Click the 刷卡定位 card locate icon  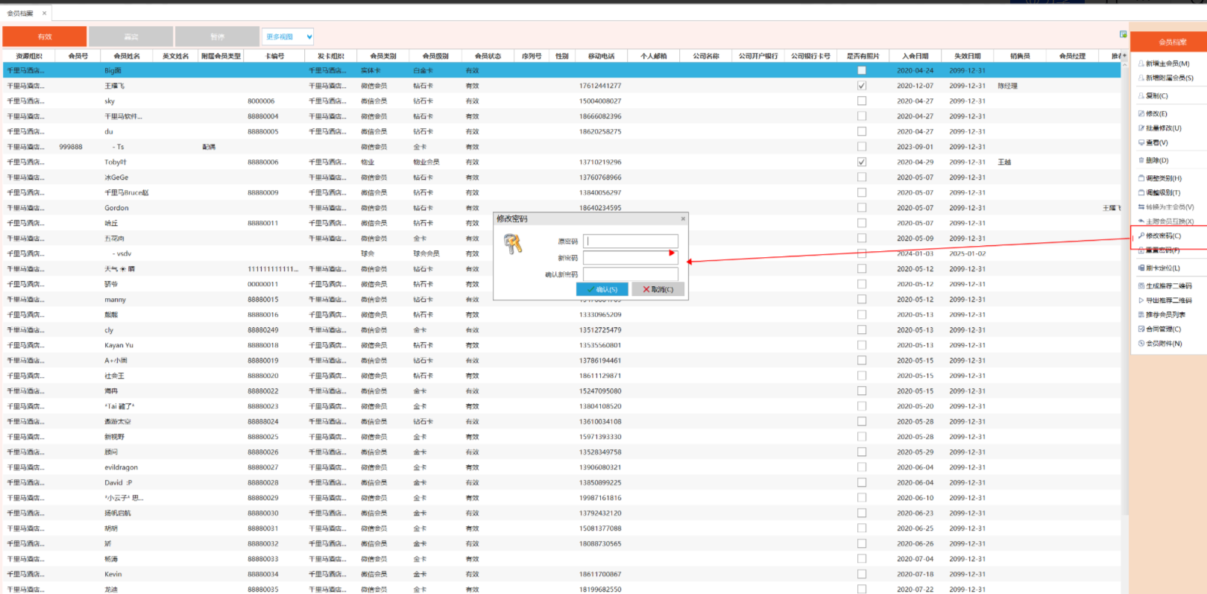pos(1141,268)
